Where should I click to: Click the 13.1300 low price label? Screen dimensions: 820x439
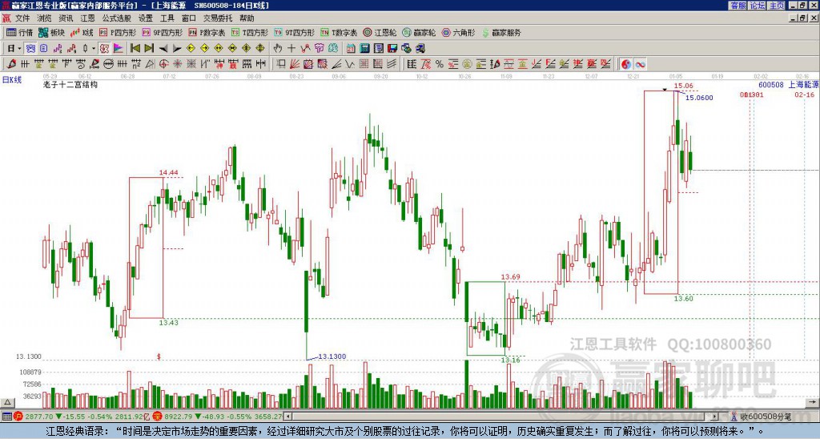pos(332,356)
